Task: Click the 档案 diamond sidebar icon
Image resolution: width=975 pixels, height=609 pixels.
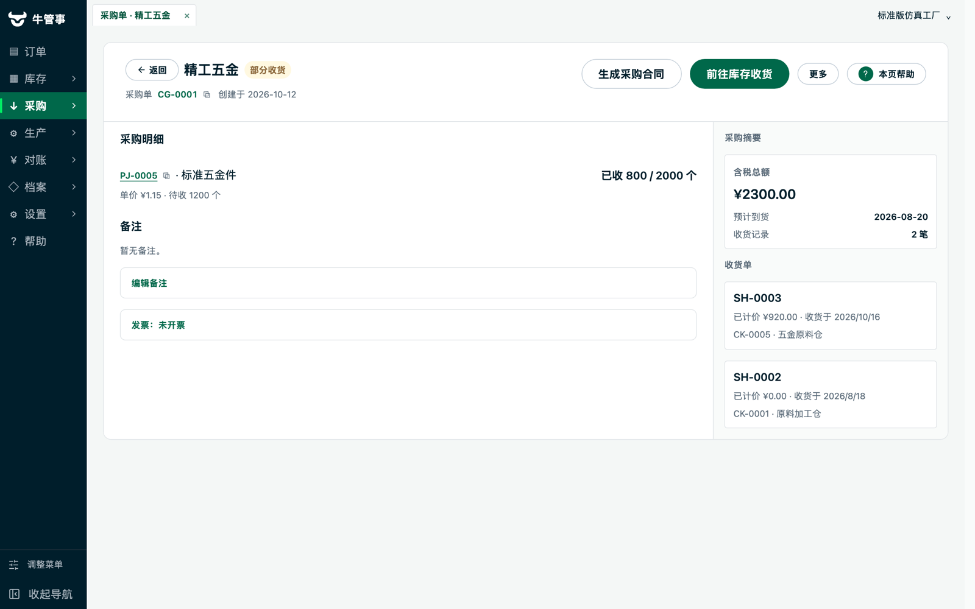Action: 13,187
